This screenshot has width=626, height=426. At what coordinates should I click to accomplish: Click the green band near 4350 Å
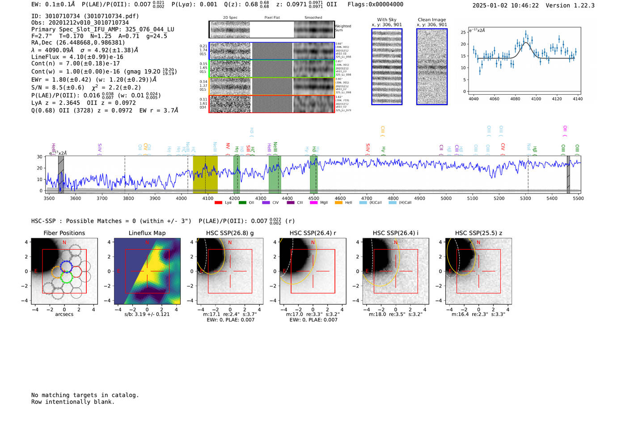[275, 174]
